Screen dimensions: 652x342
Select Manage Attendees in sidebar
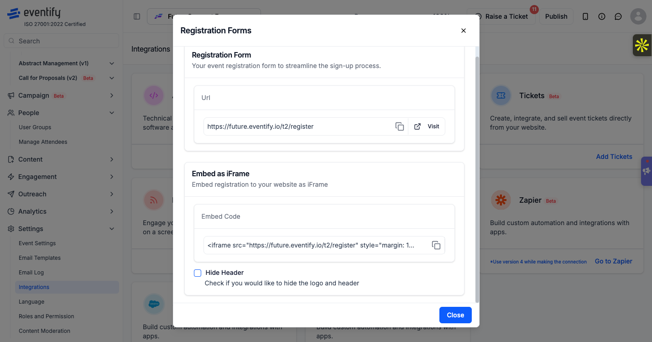43,142
